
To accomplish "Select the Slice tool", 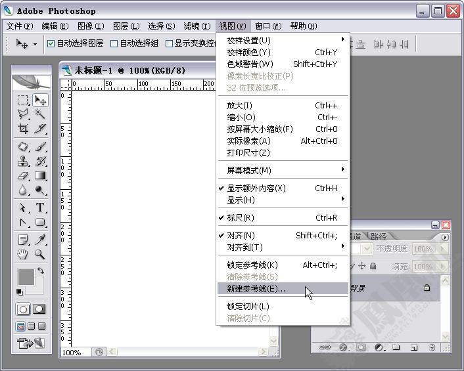I will (40, 129).
